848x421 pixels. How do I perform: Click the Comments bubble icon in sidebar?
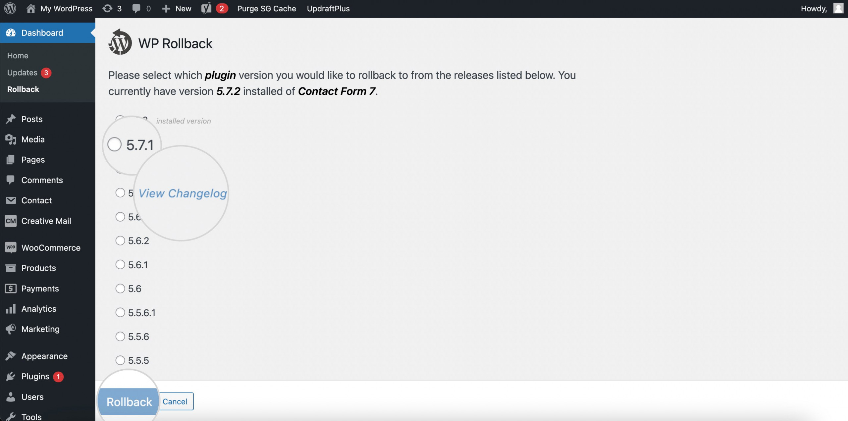point(11,180)
